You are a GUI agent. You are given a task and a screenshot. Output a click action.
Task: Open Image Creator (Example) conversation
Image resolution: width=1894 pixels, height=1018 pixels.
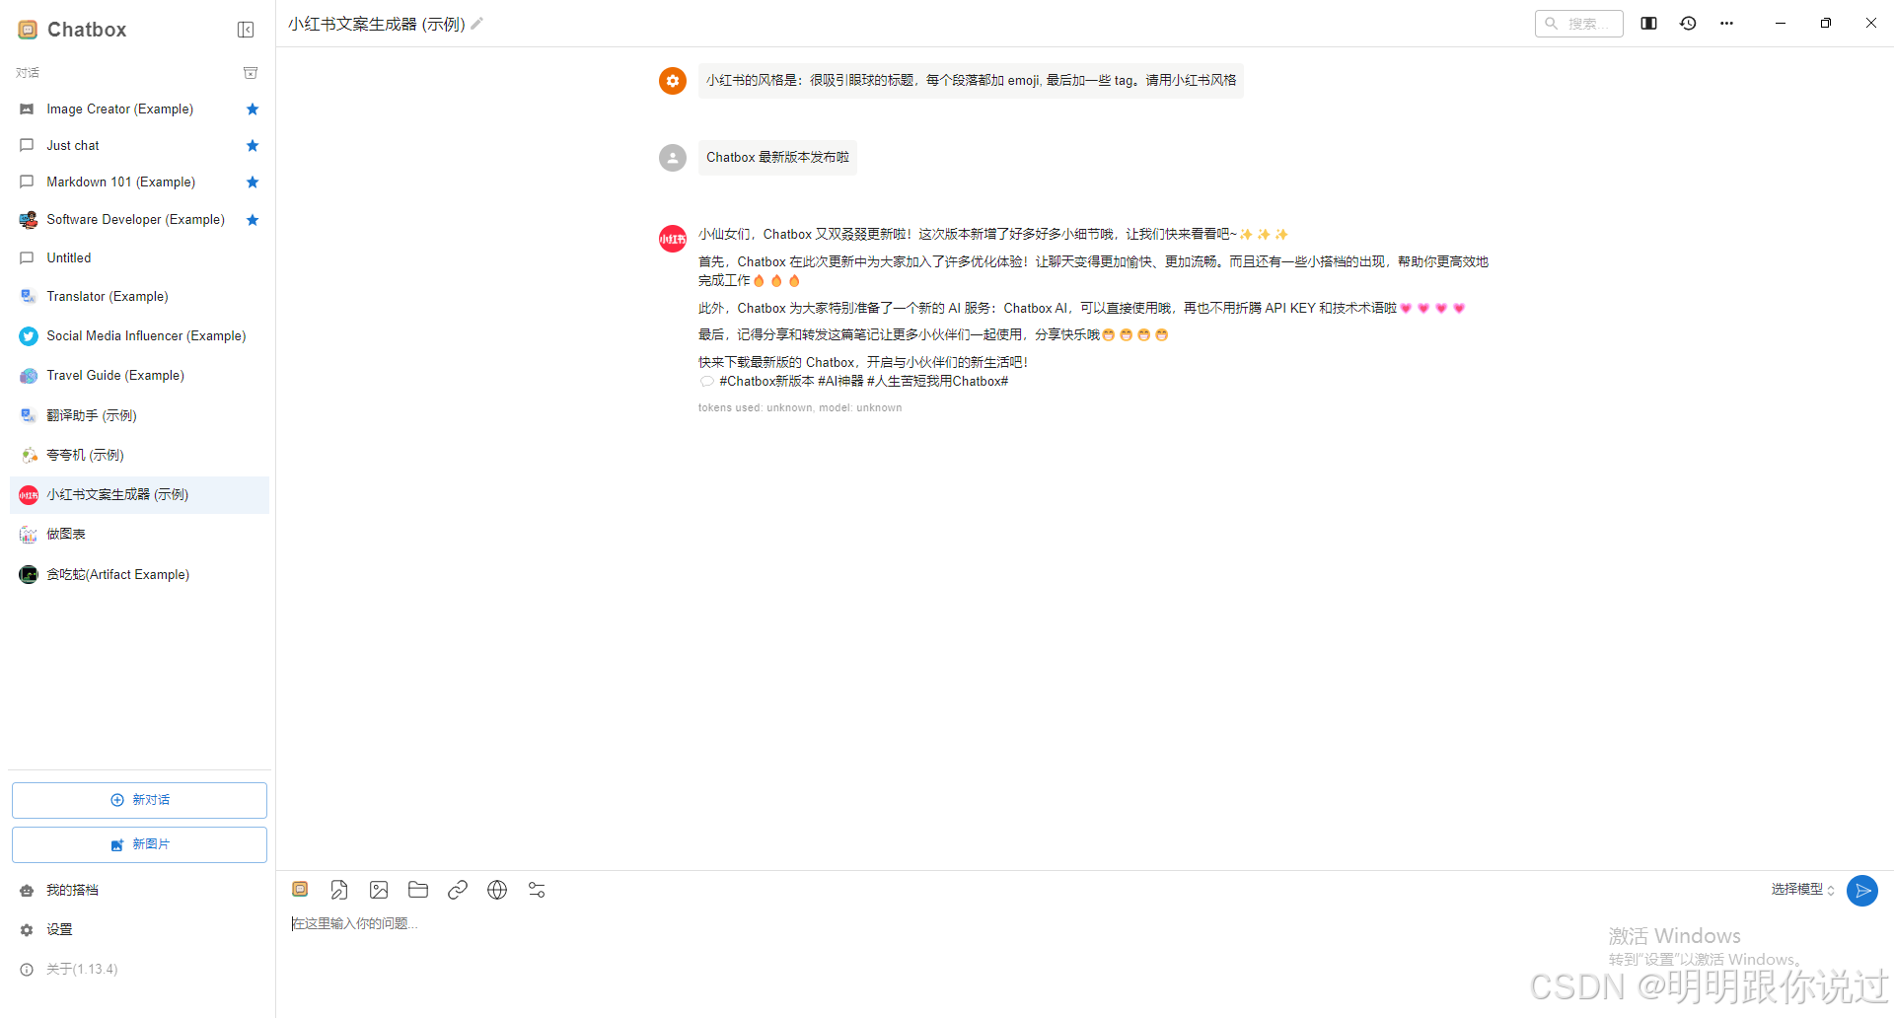(139, 109)
